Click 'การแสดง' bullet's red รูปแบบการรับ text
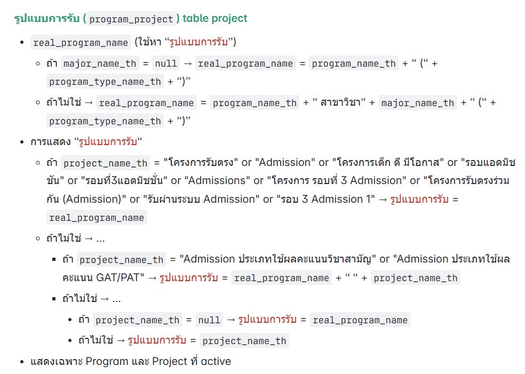The height and width of the screenshot is (374, 525). [x=108, y=141]
